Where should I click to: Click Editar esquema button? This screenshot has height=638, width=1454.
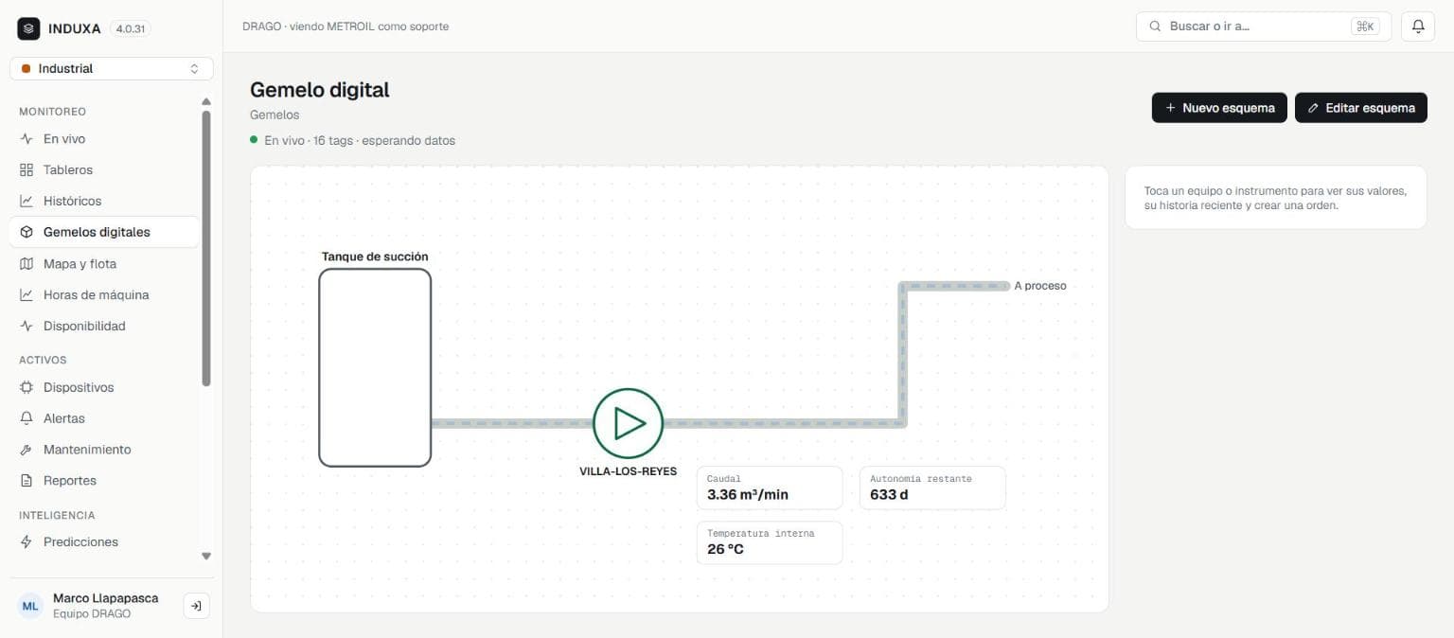click(x=1360, y=108)
